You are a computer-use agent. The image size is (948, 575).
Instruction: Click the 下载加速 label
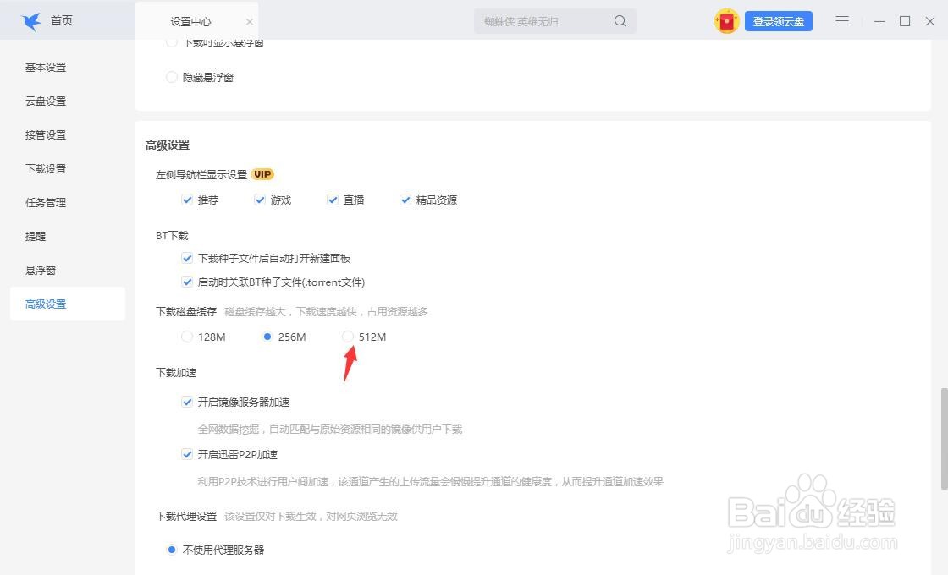coord(176,373)
